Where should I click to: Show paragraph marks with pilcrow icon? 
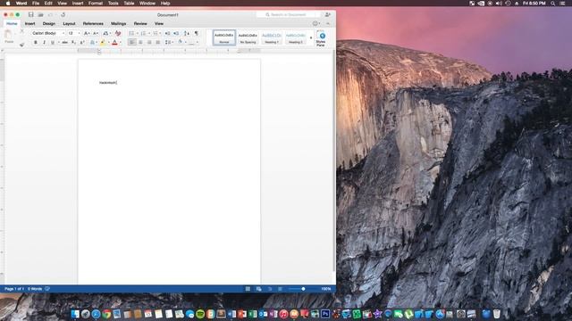(x=197, y=33)
